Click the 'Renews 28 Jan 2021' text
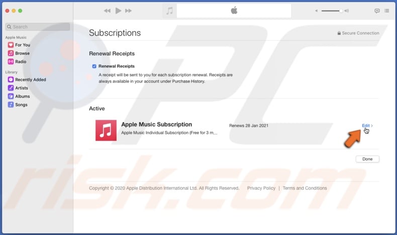 [x=249, y=125]
